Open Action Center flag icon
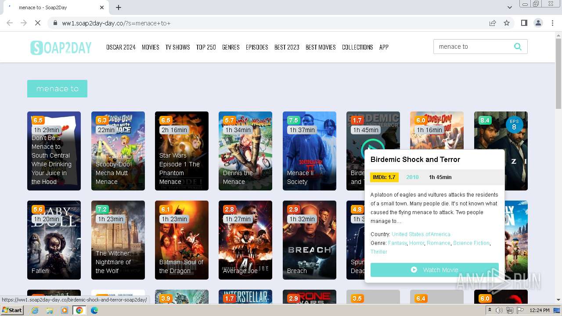Image resolution: width=562 pixels, height=316 pixels. pos(520,310)
